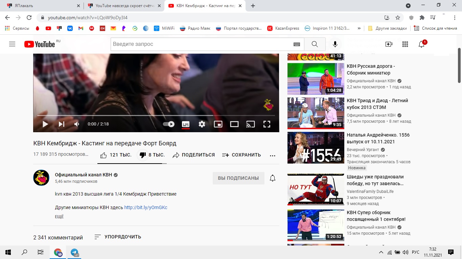
Task: Click ПОДЕЛИТЬСЯ to share the video
Action: click(x=193, y=155)
